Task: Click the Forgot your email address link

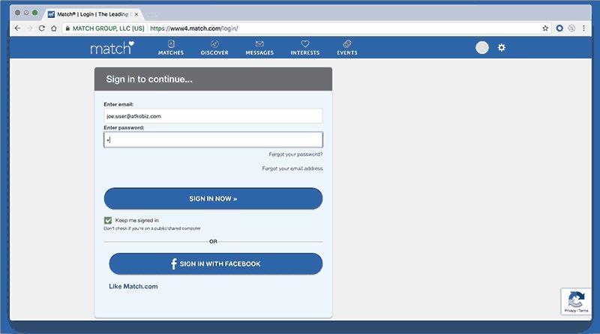Action: pos(292,168)
